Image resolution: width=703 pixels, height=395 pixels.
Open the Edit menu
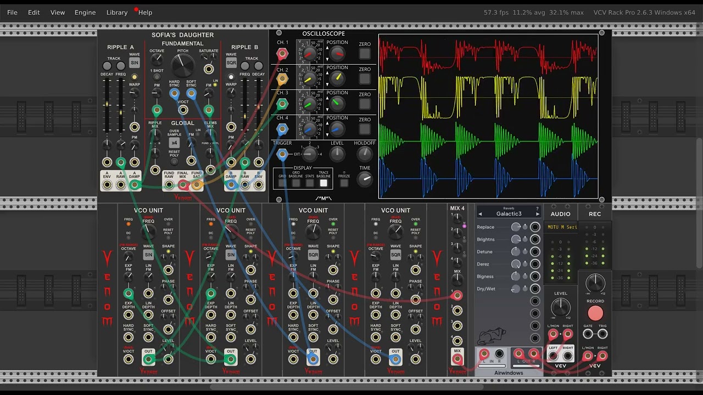[34, 12]
